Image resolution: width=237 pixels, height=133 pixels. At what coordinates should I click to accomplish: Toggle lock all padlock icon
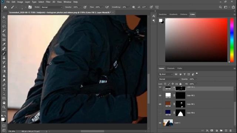click(x=180, y=84)
